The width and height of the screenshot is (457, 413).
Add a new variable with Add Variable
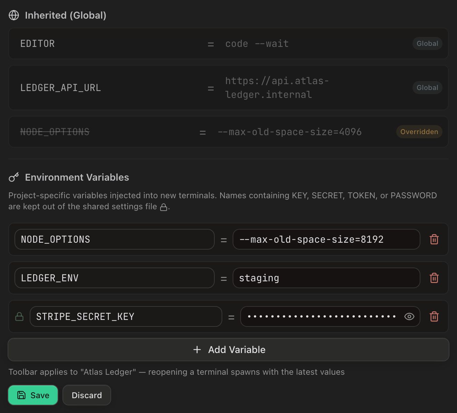(x=228, y=350)
